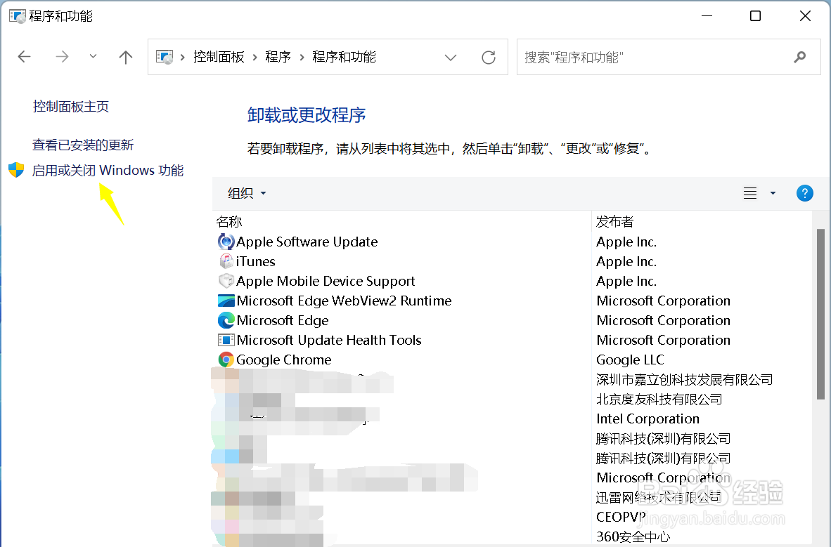This screenshot has height=547, width=831.
Task: Click publisher 迅雷网络技术有限公司
Action: pyautogui.click(x=659, y=497)
